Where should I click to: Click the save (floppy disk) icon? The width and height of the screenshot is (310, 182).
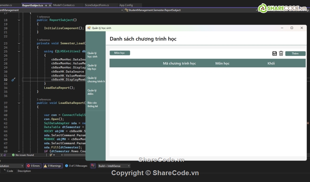tap(274, 53)
